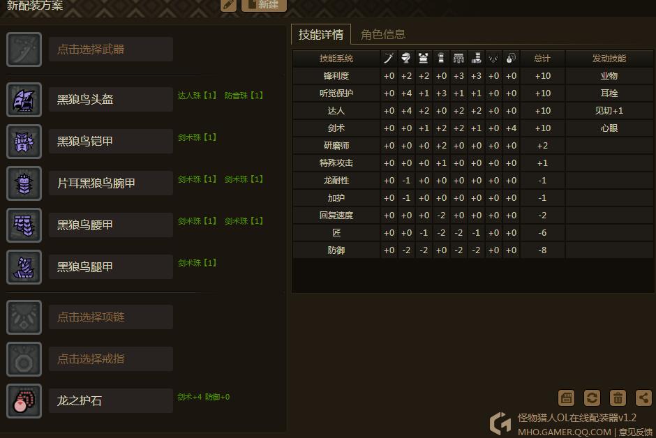Click the 见切+1 activated skill
Screen dimensions: 656x438
tap(609, 111)
